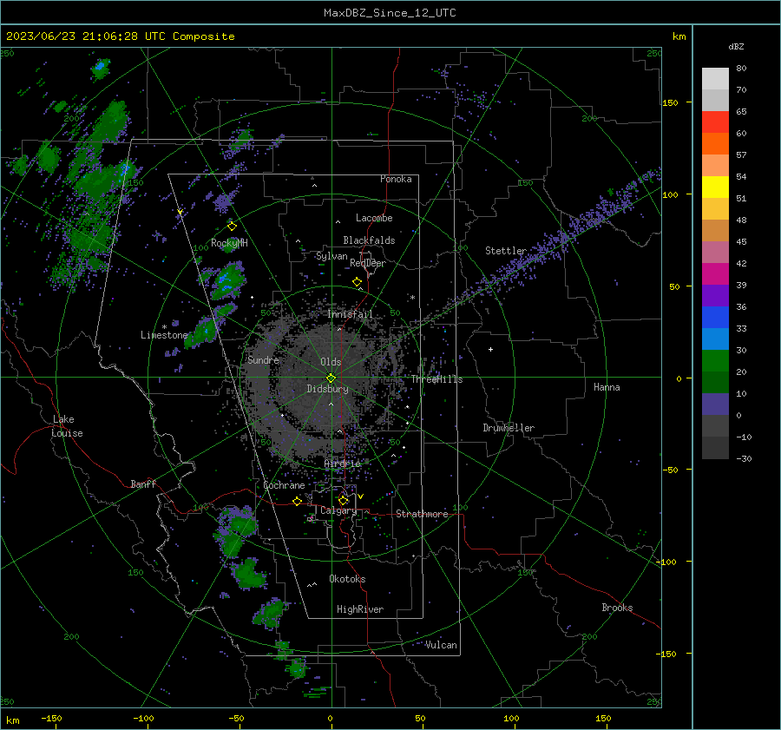Click the Strathmore city label
Screen dimensions: 781x730
[x=422, y=514]
